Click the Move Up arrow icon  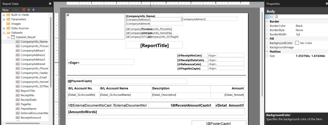click(x=28, y=10)
